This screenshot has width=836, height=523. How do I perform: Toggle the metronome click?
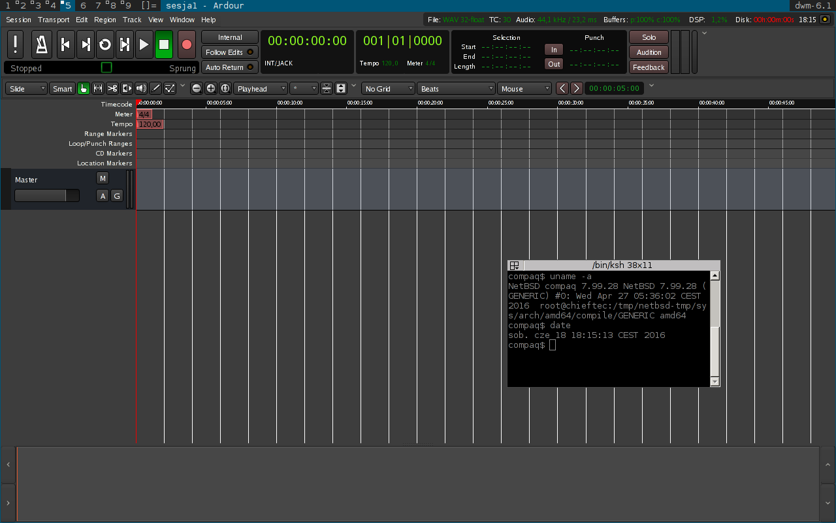pyautogui.click(x=42, y=44)
